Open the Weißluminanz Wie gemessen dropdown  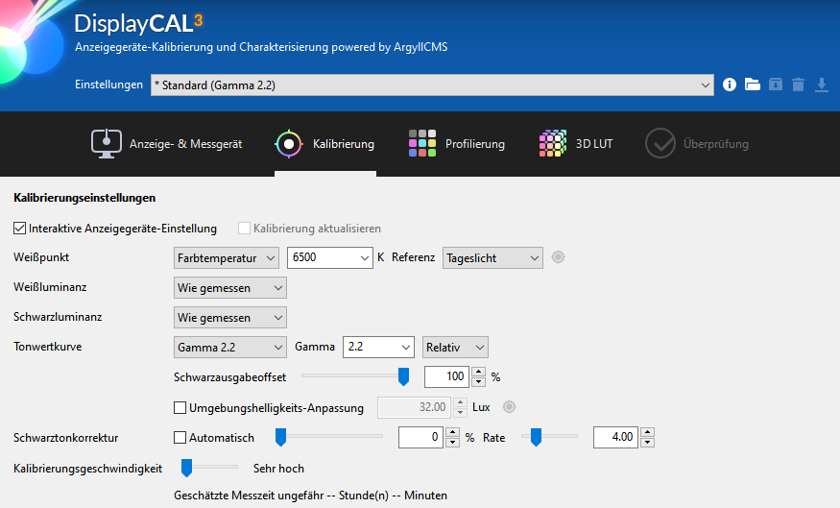click(x=229, y=288)
